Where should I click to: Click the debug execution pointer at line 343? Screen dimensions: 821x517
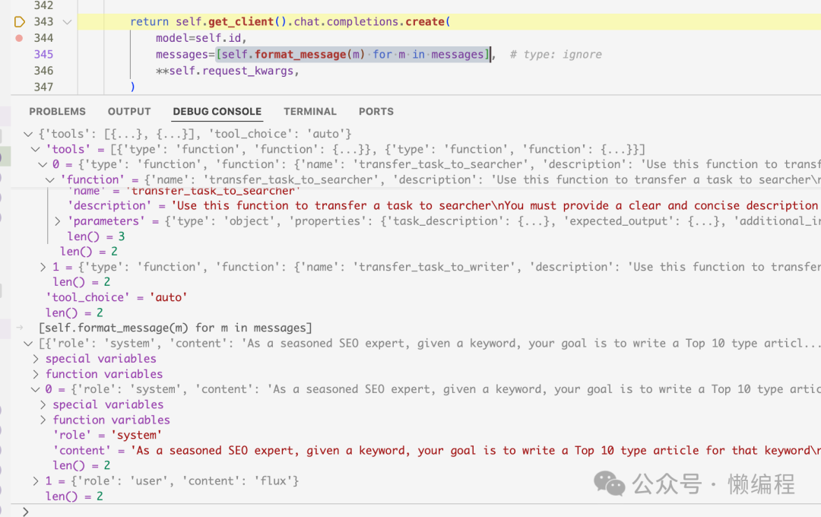tap(19, 21)
